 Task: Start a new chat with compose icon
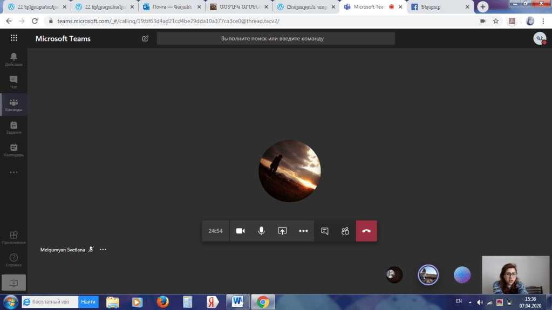coord(145,38)
